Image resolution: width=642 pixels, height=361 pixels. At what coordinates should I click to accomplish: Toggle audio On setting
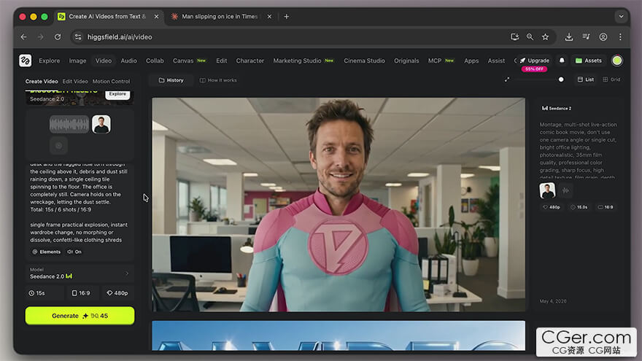coord(74,252)
